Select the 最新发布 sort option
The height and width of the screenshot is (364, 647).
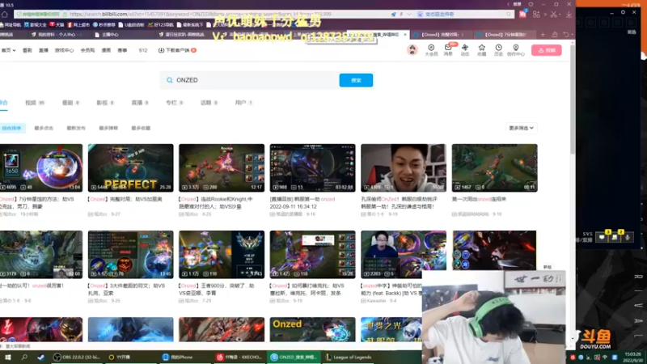point(76,129)
